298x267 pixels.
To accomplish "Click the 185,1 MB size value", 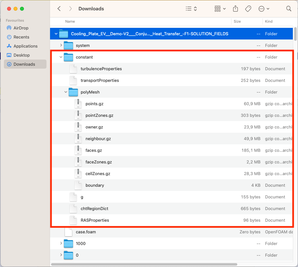I will 251,150.
